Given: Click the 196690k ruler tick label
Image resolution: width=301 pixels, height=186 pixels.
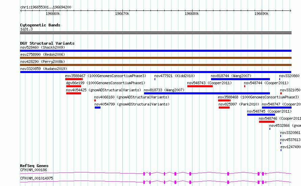Looking at the screenshot, I should coord(261,14).
